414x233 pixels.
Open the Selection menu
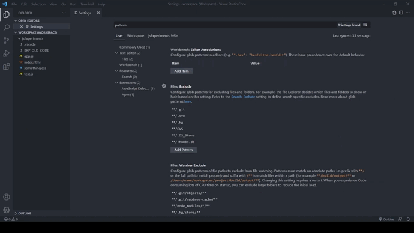point(38,4)
